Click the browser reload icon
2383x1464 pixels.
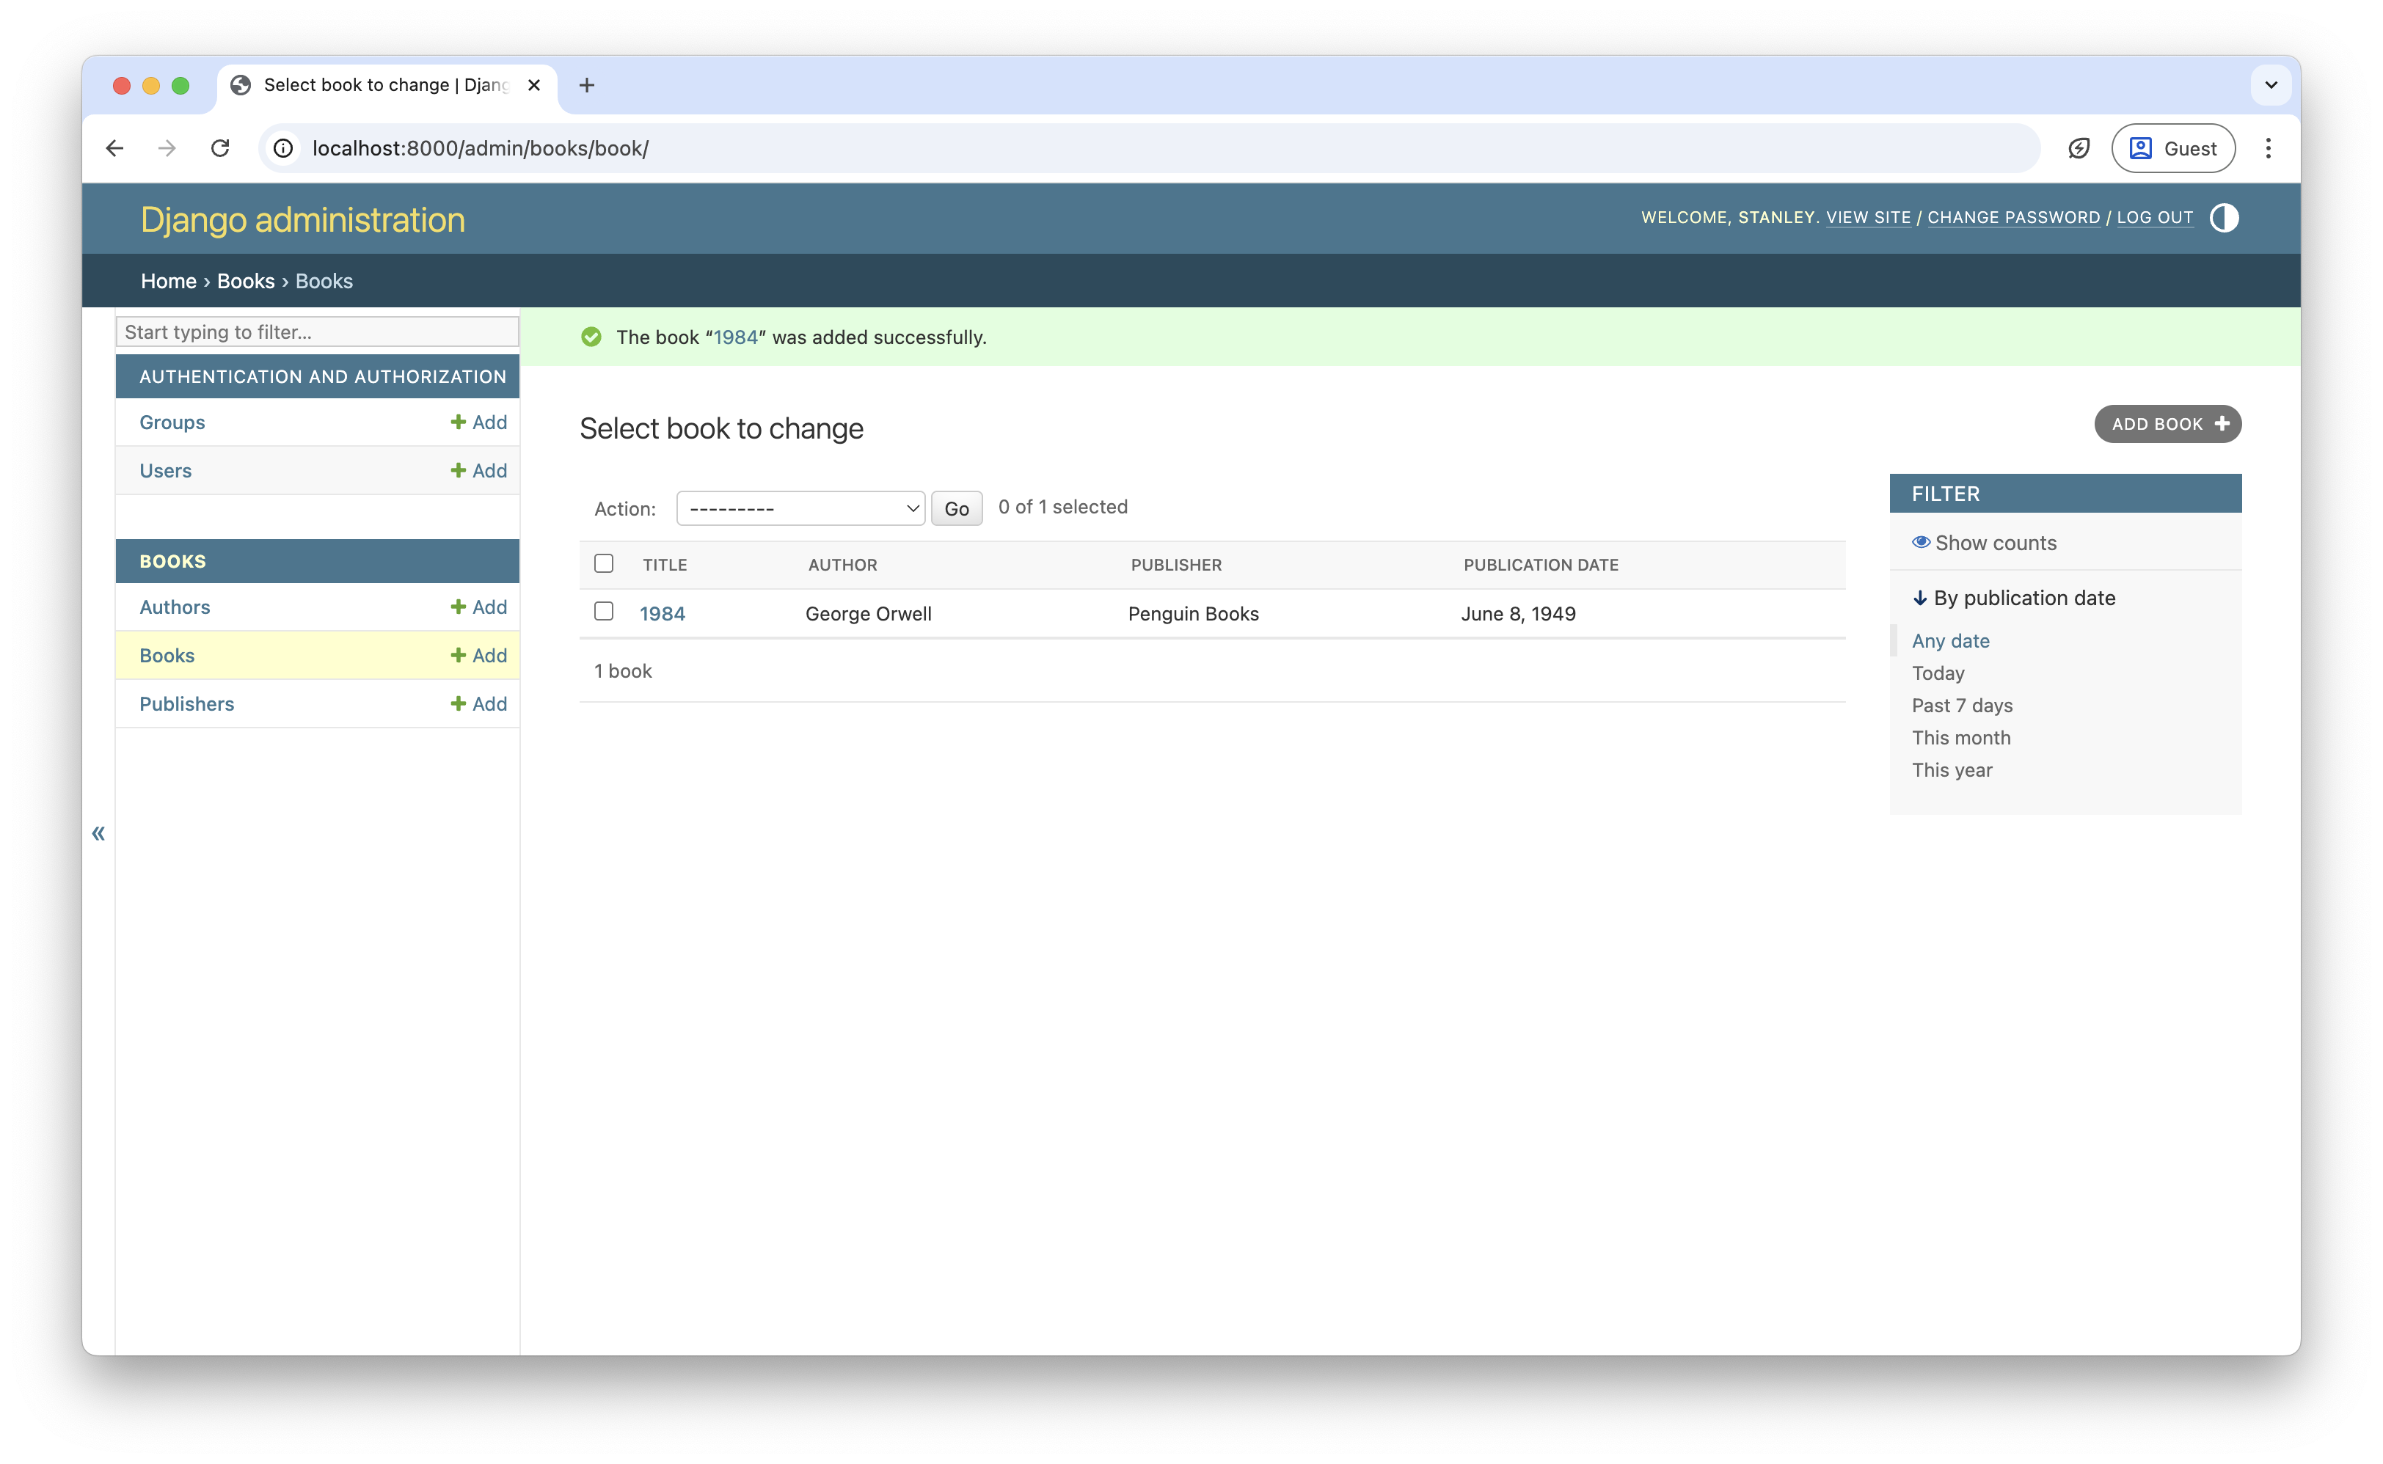[x=221, y=148]
